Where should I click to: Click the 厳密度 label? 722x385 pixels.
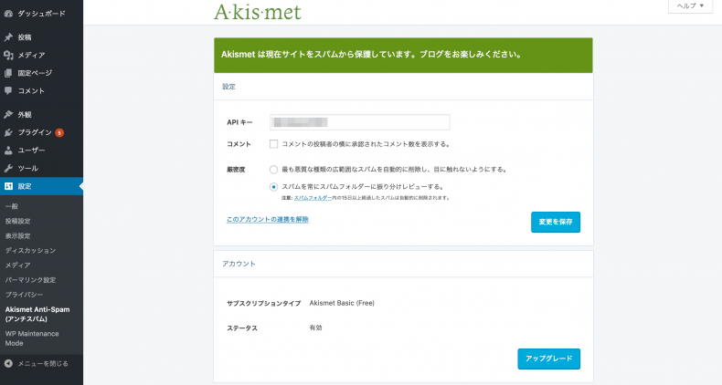(236, 170)
